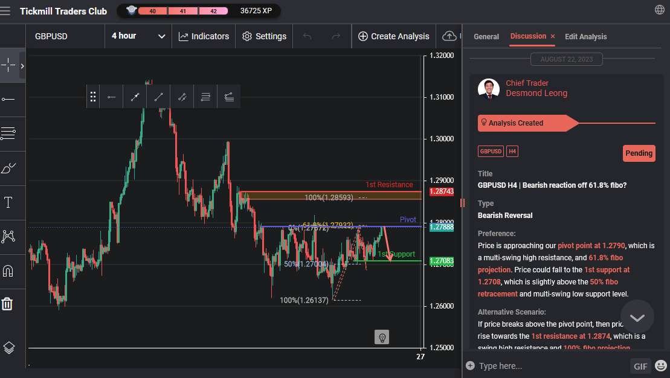Switch to the General tab
This screenshot has height=378, width=670.
coord(486,37)
